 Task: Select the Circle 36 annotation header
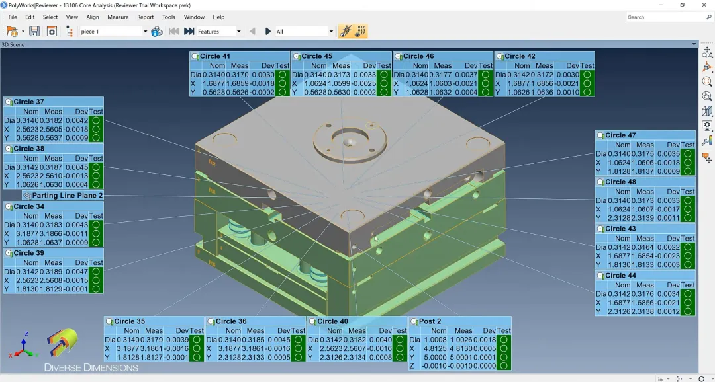tap(256, 321)
